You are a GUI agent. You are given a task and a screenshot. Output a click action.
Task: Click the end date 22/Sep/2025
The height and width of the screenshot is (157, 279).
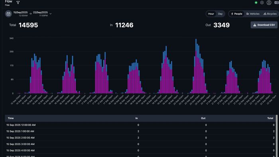pyautogui.click(x=40, y=12)
